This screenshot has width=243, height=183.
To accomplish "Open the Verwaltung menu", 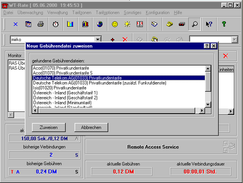I will pyautogui.click(x=57, y=13).
